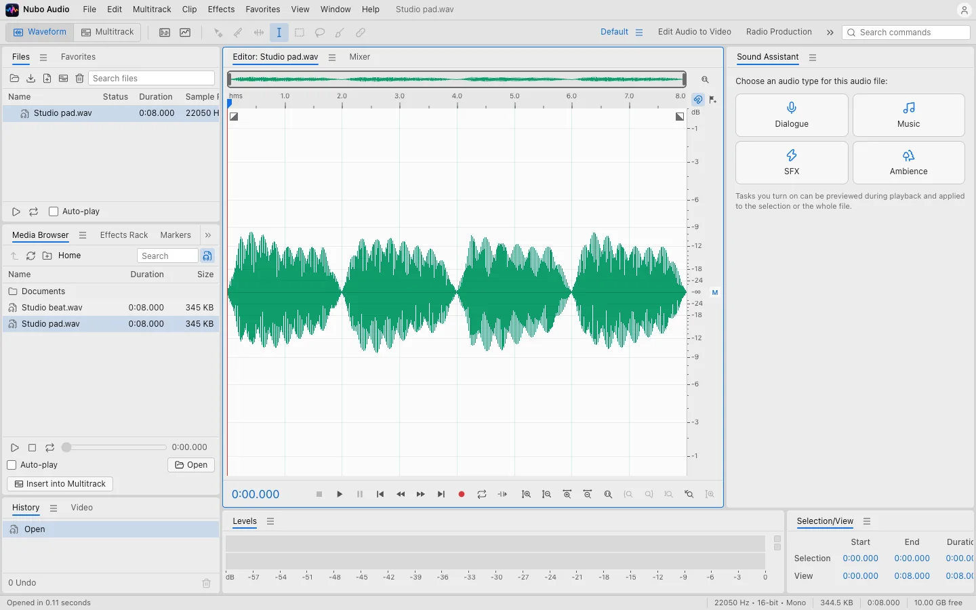The height and width of the screenshot is (610, 976).
Task: Show hidden tabs beside Markers
Action: (x=208, y=235)
